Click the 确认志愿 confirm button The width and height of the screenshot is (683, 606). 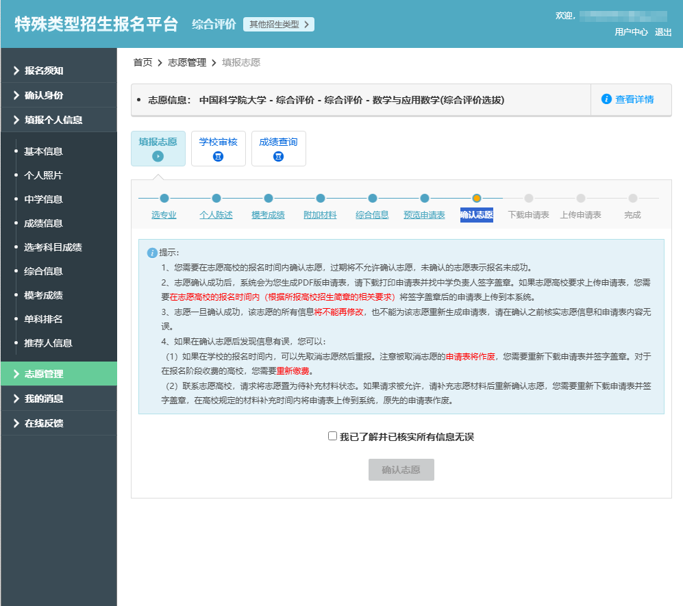[x=401, y=470]
